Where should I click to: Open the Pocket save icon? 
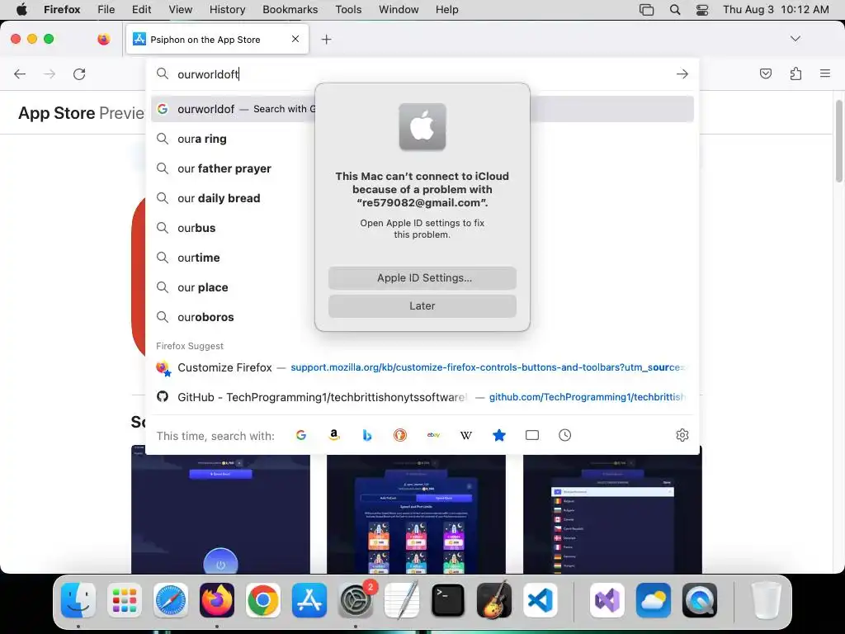(x=765, y=73)
